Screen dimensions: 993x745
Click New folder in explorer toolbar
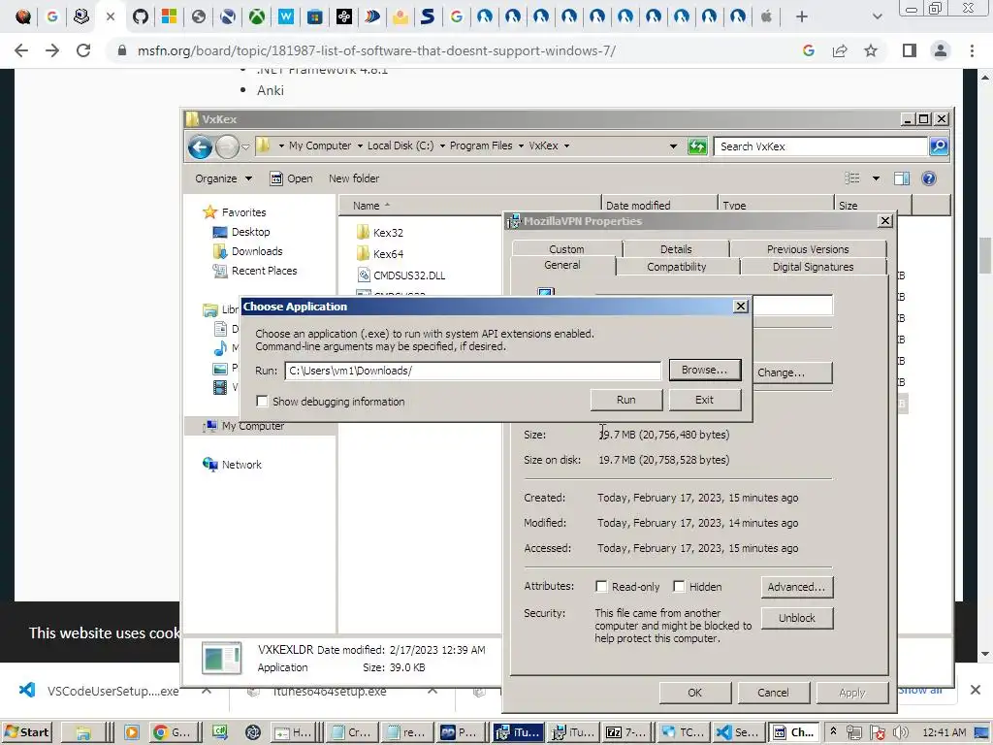[x=353, y=178]
